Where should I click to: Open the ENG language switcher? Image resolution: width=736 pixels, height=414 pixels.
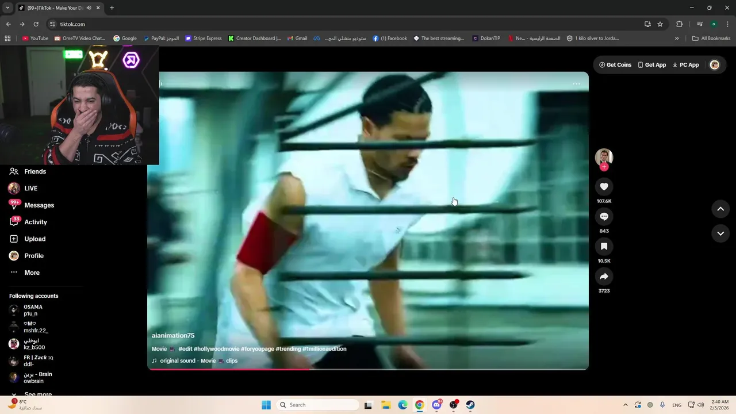coord(677,405)
